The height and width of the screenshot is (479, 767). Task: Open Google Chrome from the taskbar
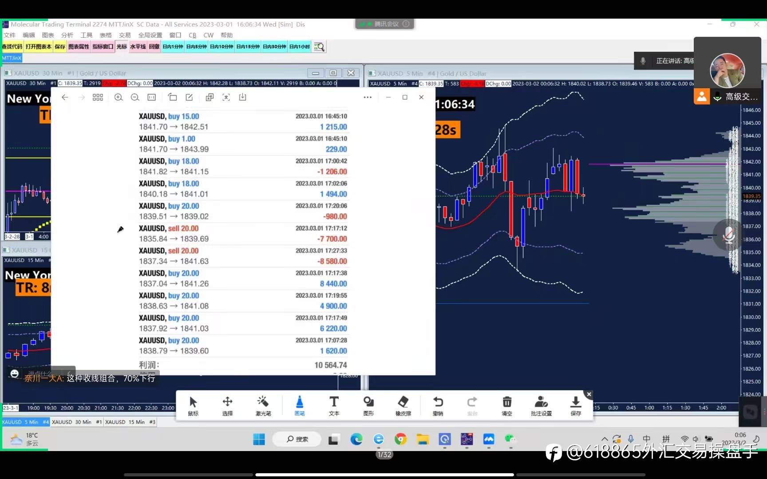point(400,439)
